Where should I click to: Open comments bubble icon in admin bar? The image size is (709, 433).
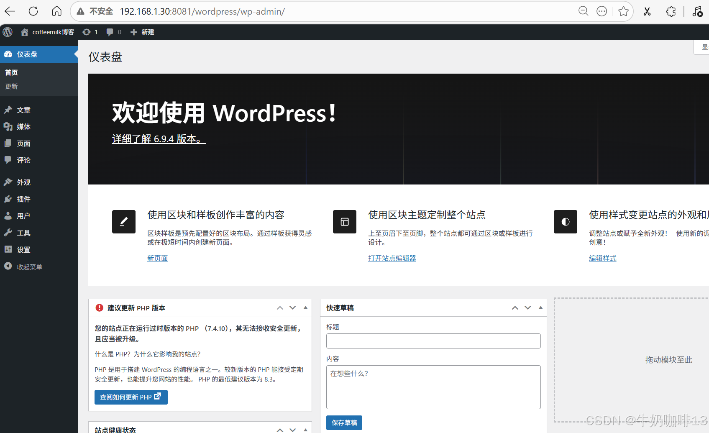(110, 32)
